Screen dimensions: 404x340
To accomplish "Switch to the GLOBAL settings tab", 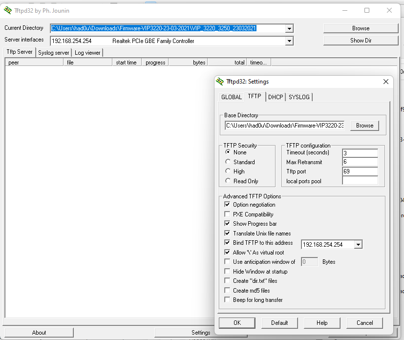I will pyautogui.click(x=232, y=97).
